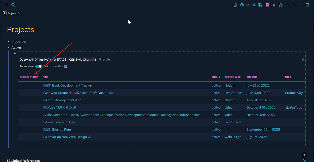The image size is (314, 162).
Task: Sort table by duedate column header
Action: coord(252,77)
